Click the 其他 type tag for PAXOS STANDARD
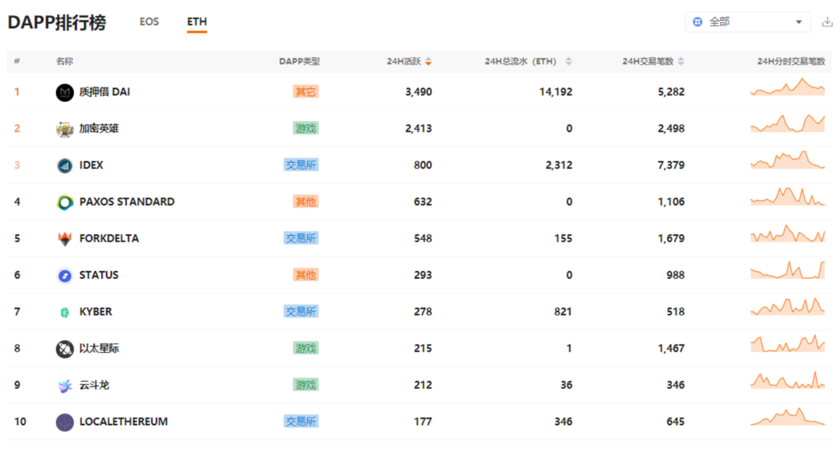The width and height of the screenshot is (840, 456). tap(306, 202)
